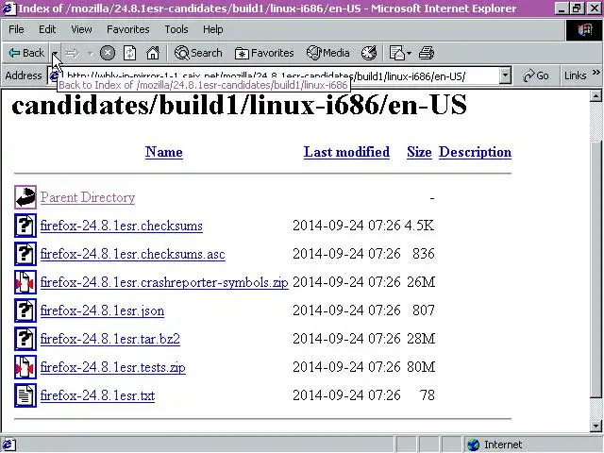604x453 pixels.
Task: Click the Windows flag throbber logo
Action: click(x=584, y=29)
